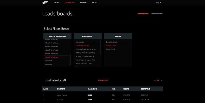Viewport: 205px width, 103px height.
Task: Click the leaderboard list scrollbar
Action: pyautogui.click(x=70, y=60)
